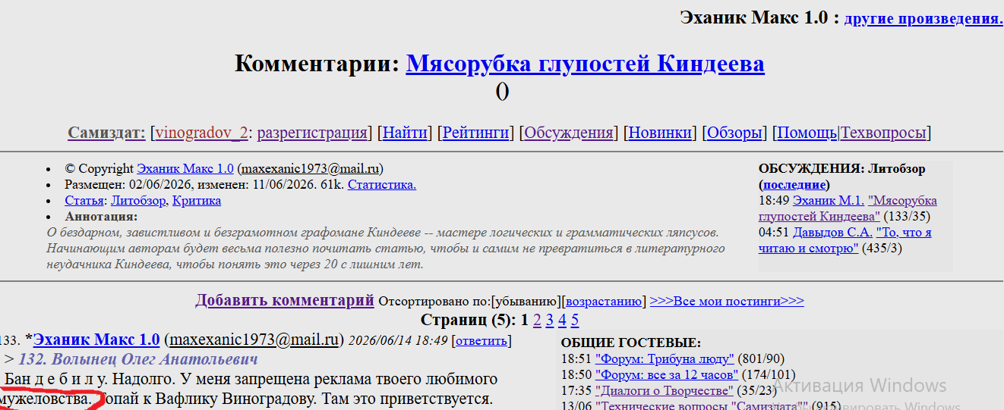Image resolution: width=1004 pixels, height=410 pixels.
Task: Open 'последние' discussions link
Action: tap(794, 185)
